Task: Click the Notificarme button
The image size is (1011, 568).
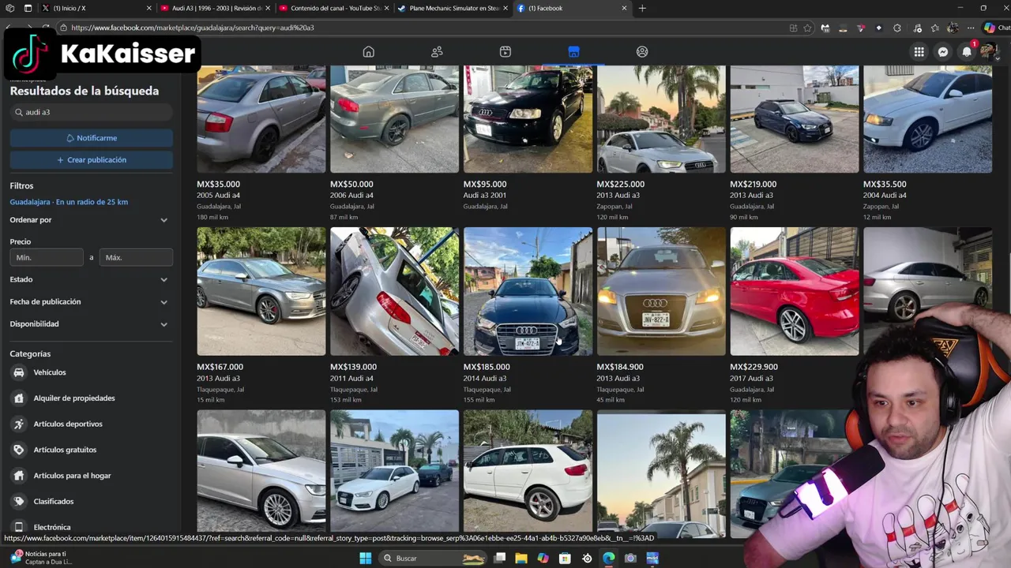Action: (92, 138)
